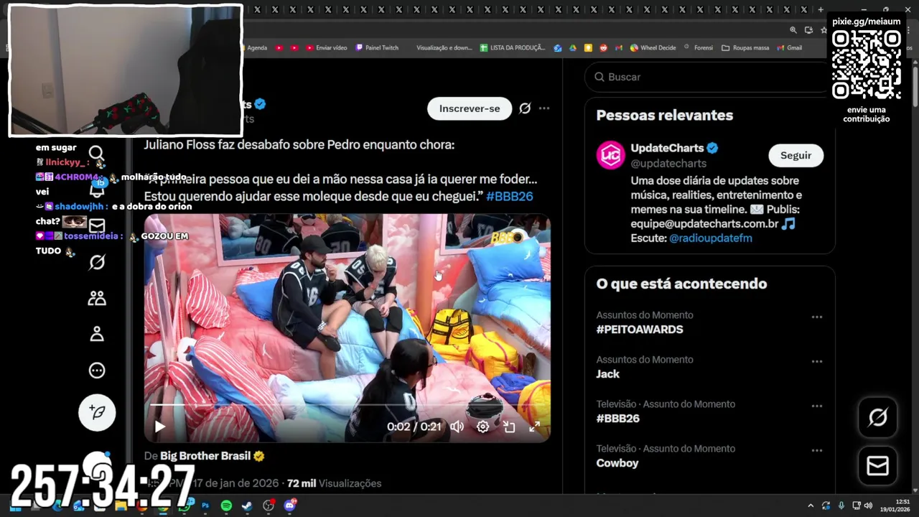The height and width of the screenshot is (517, 919).
Task: Click the Buscar search field
Action: (708, 77)
